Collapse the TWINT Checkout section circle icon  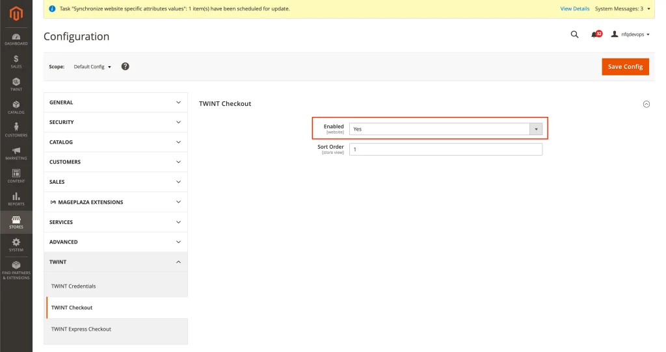(646, 104)
